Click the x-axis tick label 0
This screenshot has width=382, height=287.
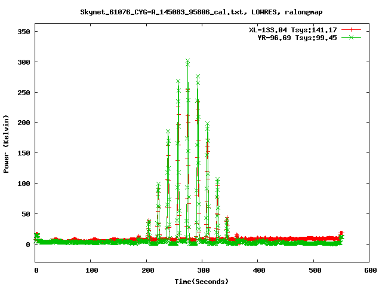coord(36,271)
